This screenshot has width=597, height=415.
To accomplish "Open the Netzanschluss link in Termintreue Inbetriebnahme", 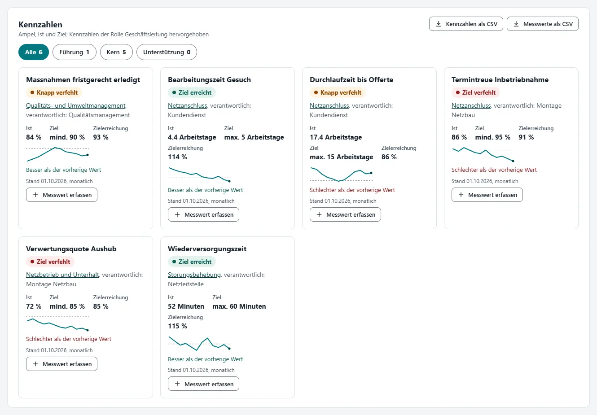I will click(x=471, y=105).
